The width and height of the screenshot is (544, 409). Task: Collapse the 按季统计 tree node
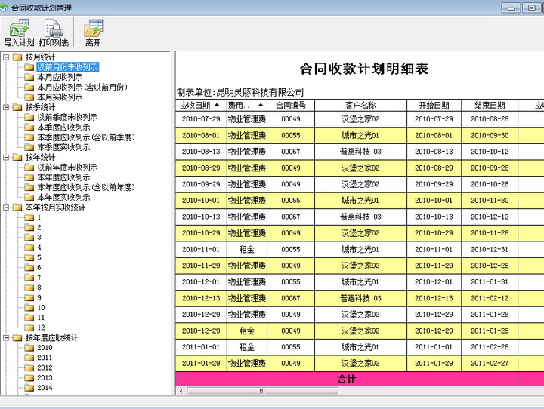pos(7,107)
